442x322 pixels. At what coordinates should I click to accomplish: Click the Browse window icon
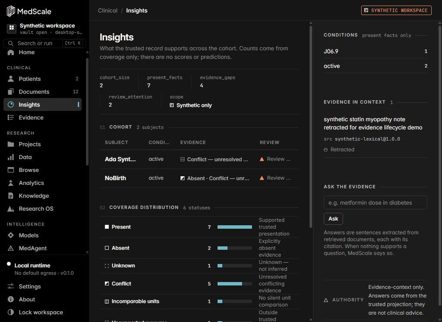11,170
